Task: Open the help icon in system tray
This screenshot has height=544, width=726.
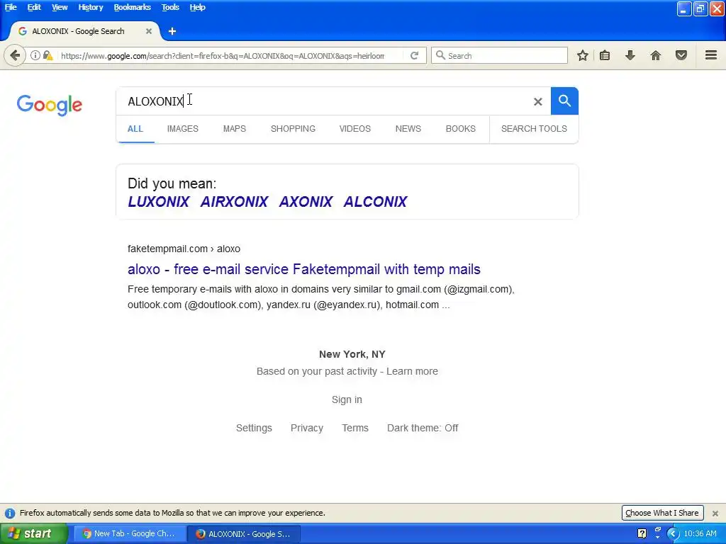Action: (642, 533)
